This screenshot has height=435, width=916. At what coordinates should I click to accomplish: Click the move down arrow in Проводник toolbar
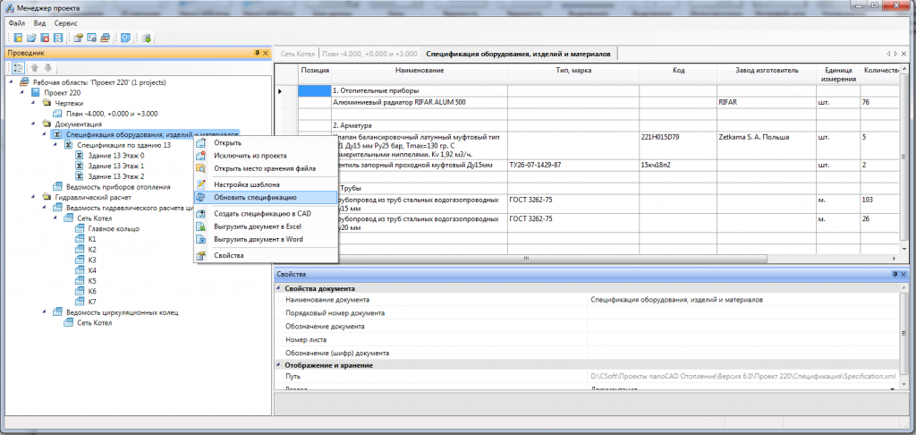pos(48,67)
